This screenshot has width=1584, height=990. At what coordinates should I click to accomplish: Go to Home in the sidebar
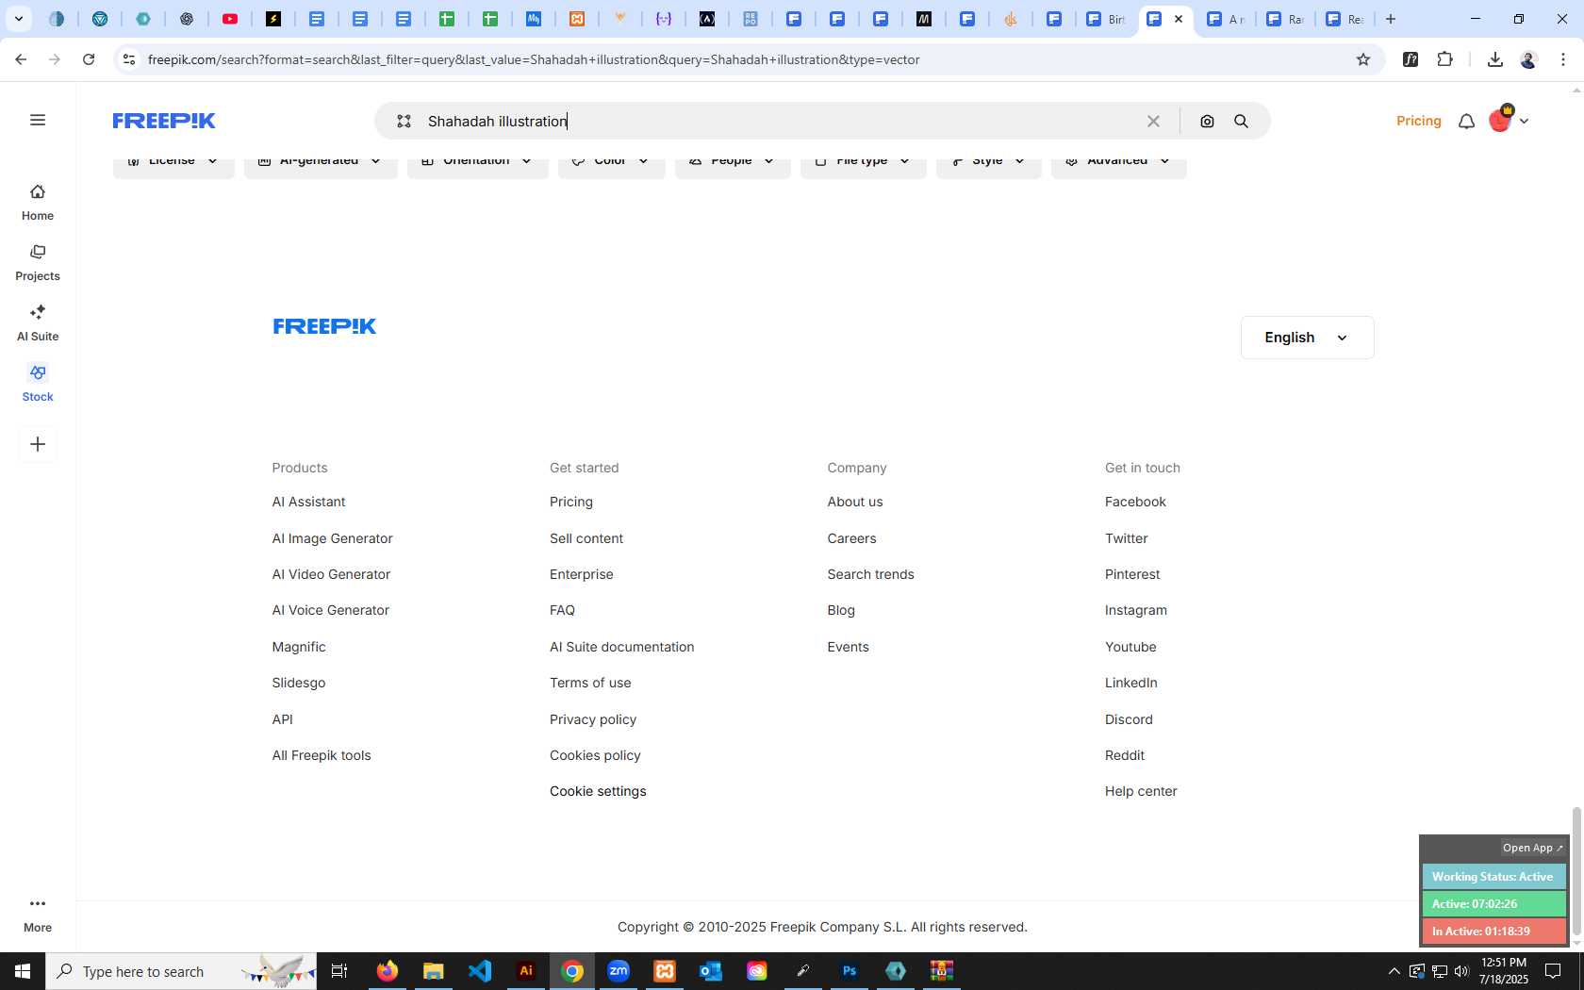pos(38,203)
